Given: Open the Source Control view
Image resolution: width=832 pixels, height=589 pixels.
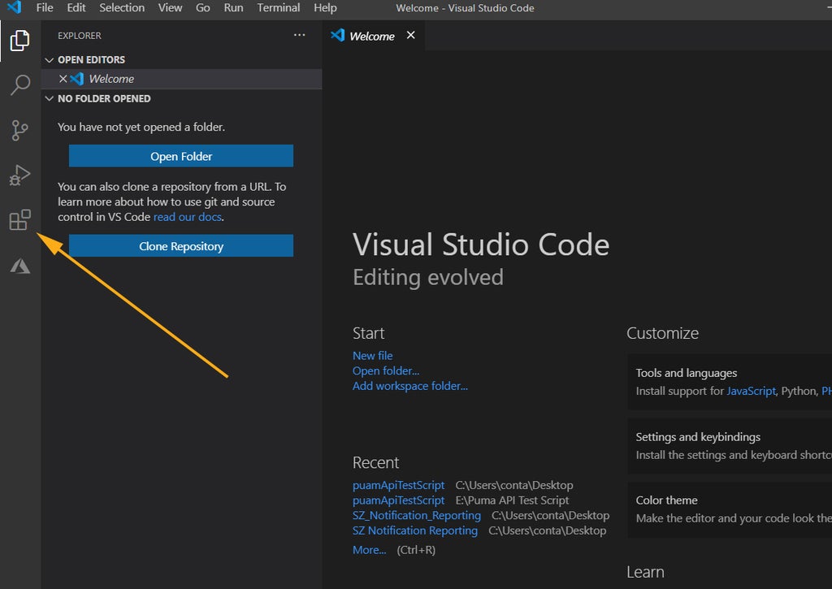Looking at the screenshot, I should [19, 130].
